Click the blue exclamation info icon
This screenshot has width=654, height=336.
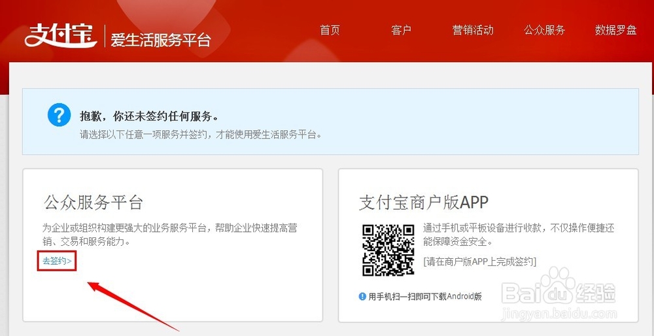coord(362,296)
